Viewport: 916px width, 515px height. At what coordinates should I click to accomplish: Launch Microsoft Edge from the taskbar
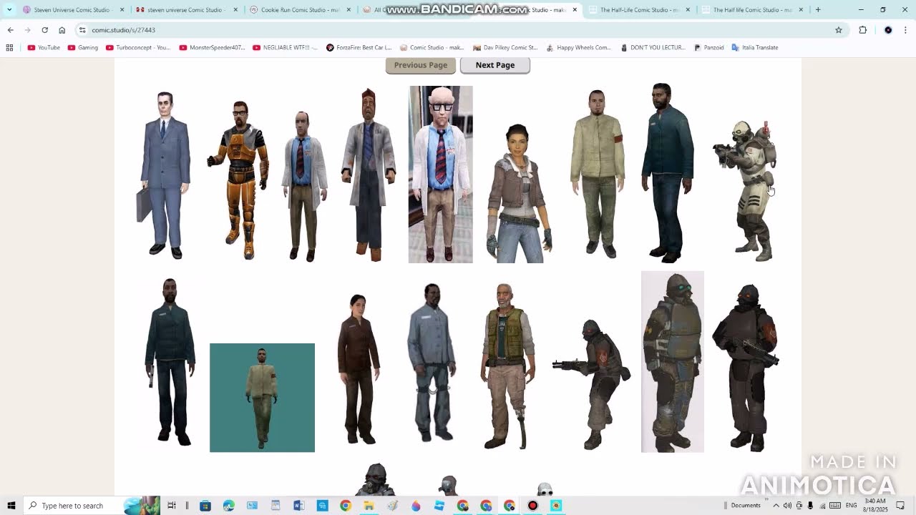tap(228, 506)
